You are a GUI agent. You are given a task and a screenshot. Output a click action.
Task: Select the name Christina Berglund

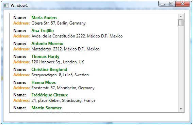pyautogui.click(x=49, y=69)
